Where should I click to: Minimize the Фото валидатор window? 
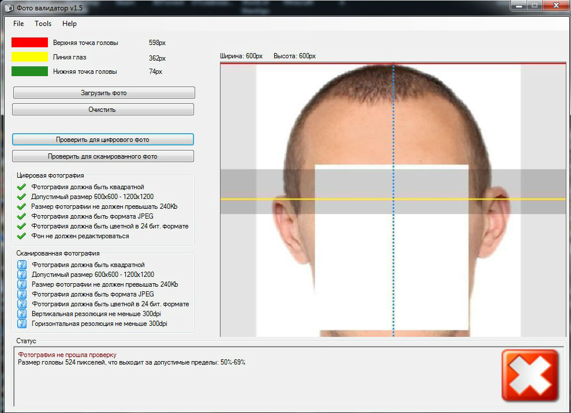(519, 6)
